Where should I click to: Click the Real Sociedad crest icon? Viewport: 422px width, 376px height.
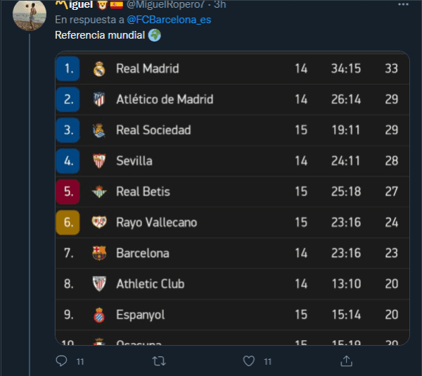point(99,130)
